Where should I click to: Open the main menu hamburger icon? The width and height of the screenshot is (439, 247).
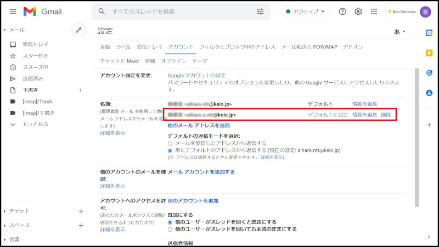click(13, 12)
